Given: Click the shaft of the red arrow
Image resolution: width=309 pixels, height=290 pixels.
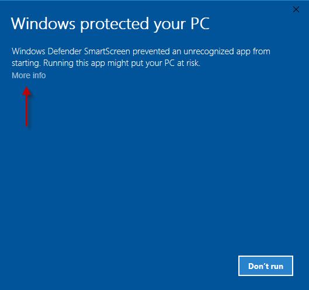Looking at the screenshot, I should tap(27, 111).
